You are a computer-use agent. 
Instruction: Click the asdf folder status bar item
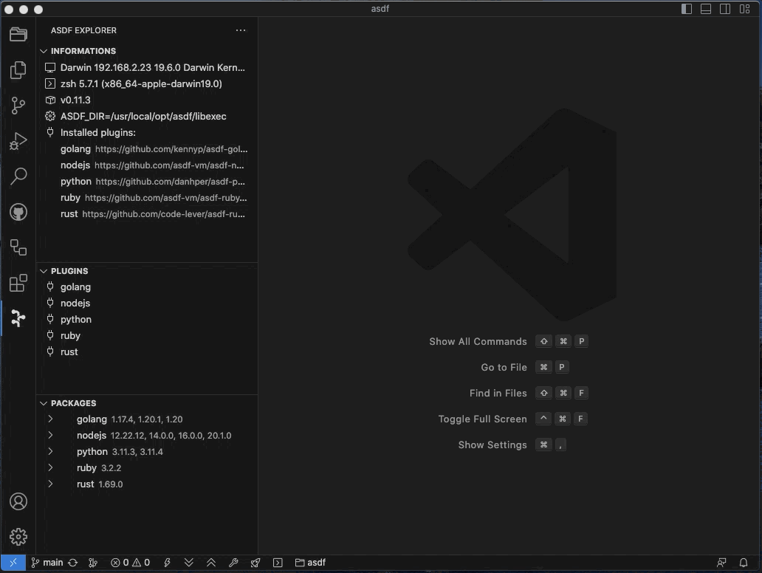(x=311, y=563)
